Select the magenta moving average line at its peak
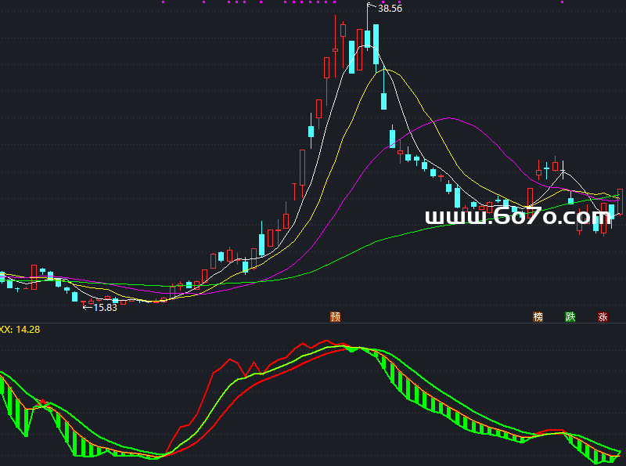Viewport: 626px width, 466px height. pos(448,118)
